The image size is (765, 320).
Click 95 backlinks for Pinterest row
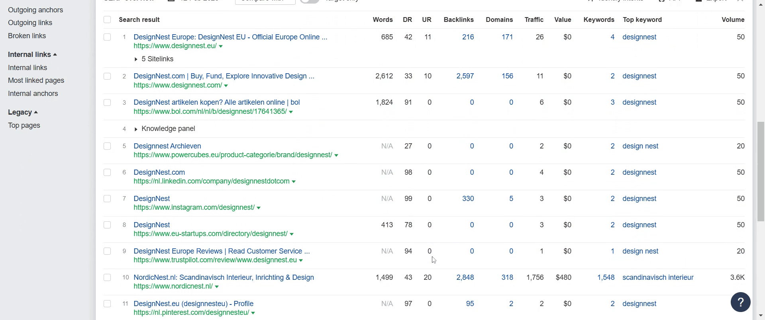point(470,304)
